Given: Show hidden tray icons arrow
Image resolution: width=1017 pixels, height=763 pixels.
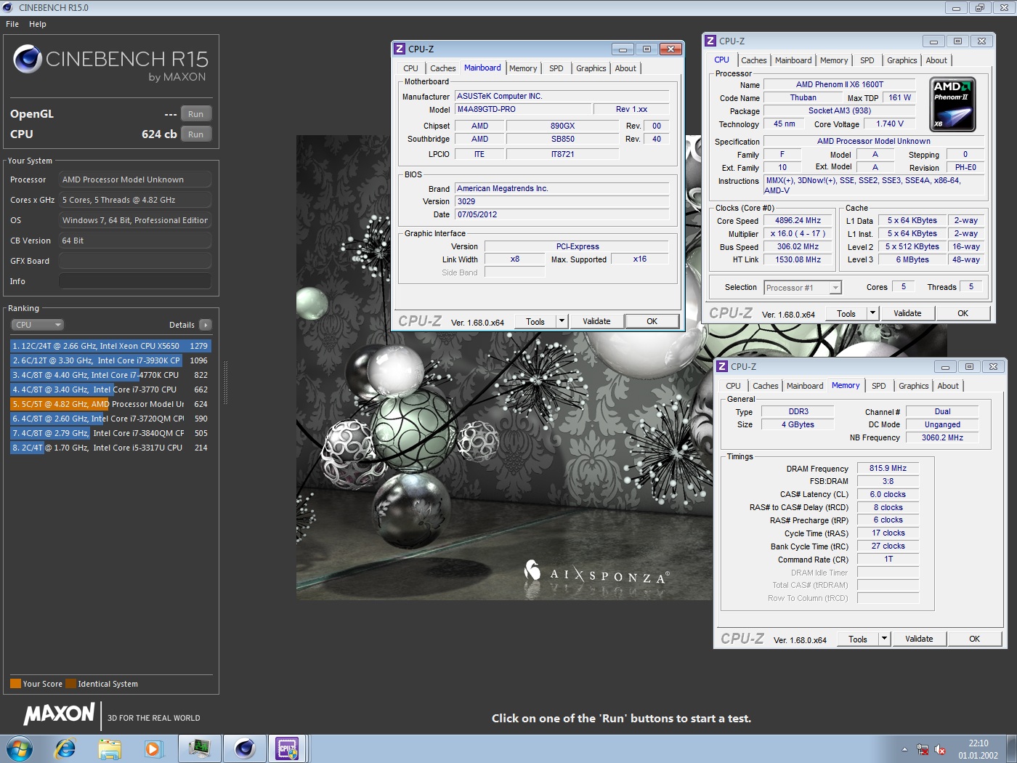Looking at the screenshot, I should (x=904, y=749).
